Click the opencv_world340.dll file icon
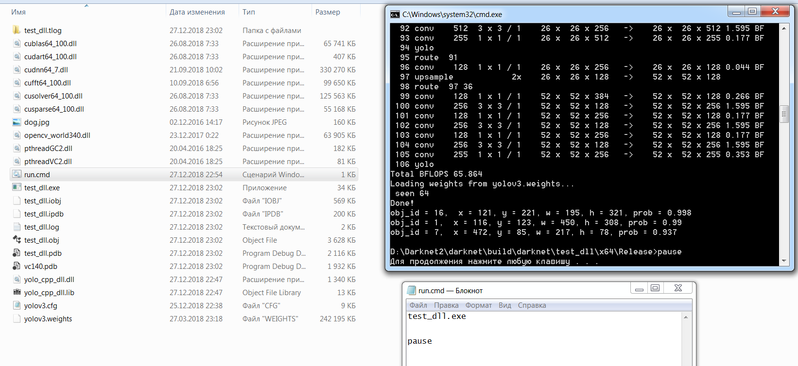 pyautogui.click(x=17, y=135)
